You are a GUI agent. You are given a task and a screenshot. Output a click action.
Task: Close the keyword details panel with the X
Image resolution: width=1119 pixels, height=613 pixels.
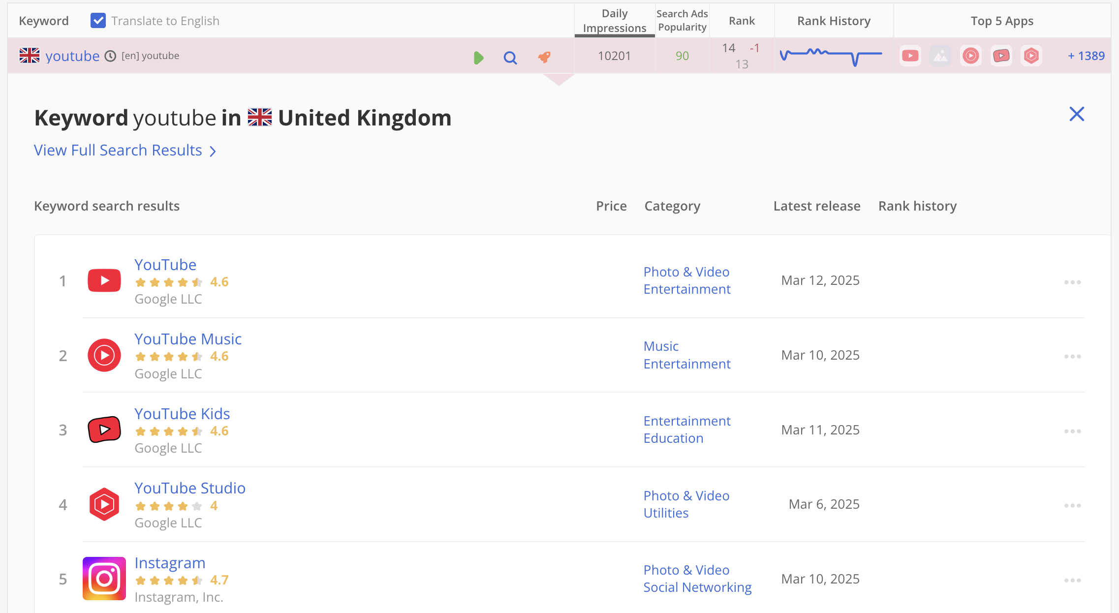(1077, 114)
